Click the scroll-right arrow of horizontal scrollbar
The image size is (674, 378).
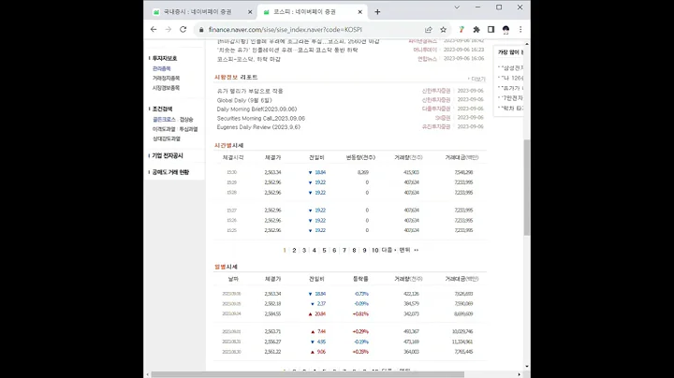coord(519,374)
